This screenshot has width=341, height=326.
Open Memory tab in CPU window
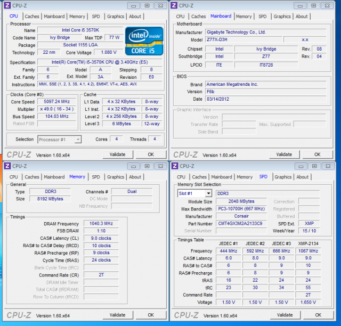[x=77, y=17]
